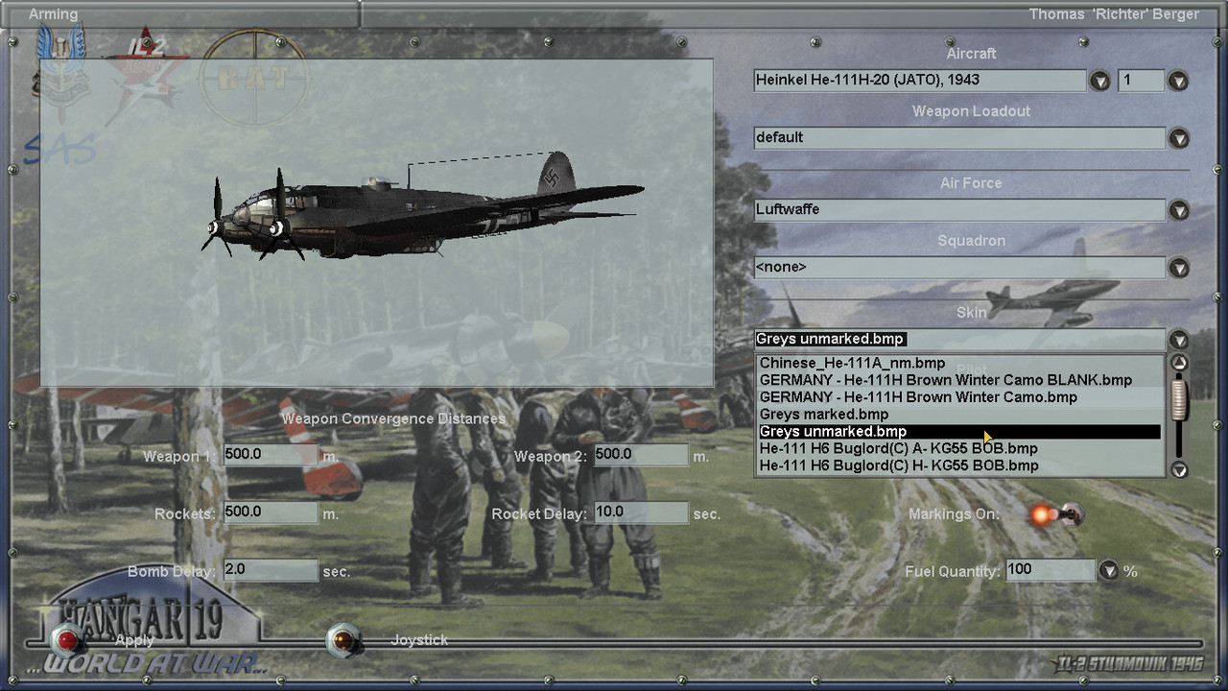Click the Joystick round button
This screenshot has height=691, width=1228.
[343, 639]
